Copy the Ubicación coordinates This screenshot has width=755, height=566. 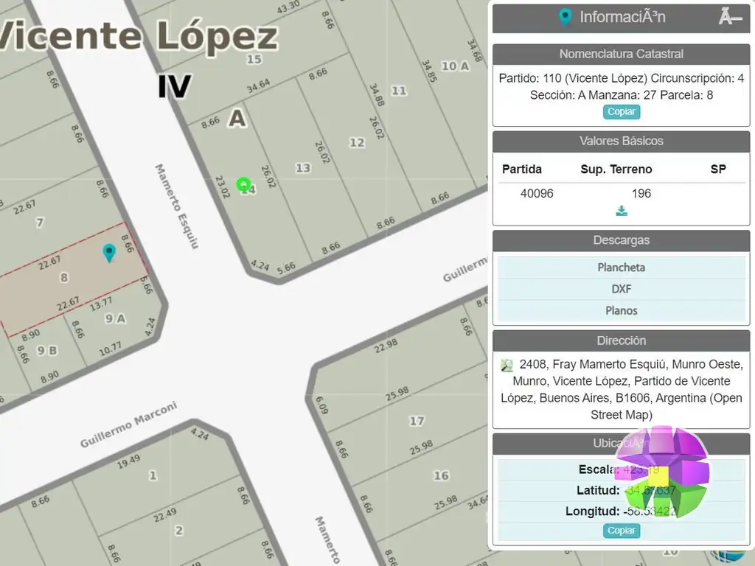[x=622, y=531]
